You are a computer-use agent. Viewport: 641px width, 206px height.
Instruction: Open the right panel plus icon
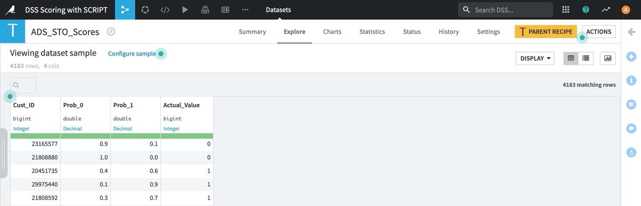[x=631, y=56]
